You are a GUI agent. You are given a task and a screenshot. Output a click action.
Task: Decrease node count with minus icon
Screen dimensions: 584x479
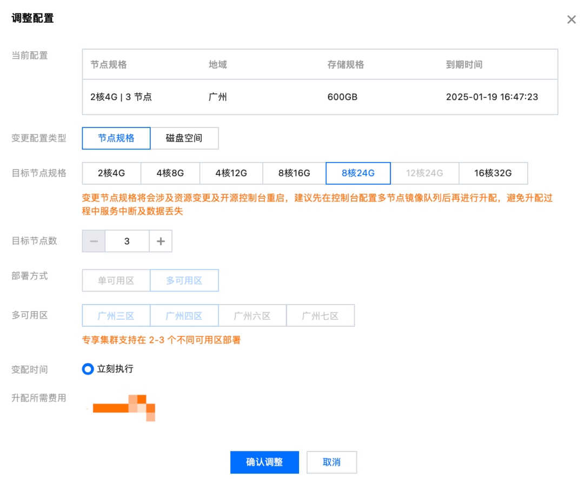[94, 241]
